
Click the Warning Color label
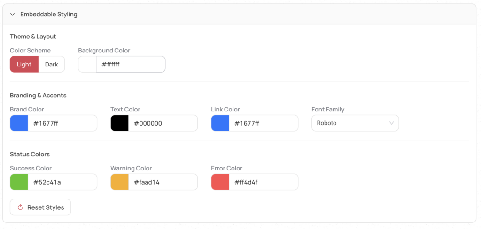pyautogui.click(x=132, y=168)
